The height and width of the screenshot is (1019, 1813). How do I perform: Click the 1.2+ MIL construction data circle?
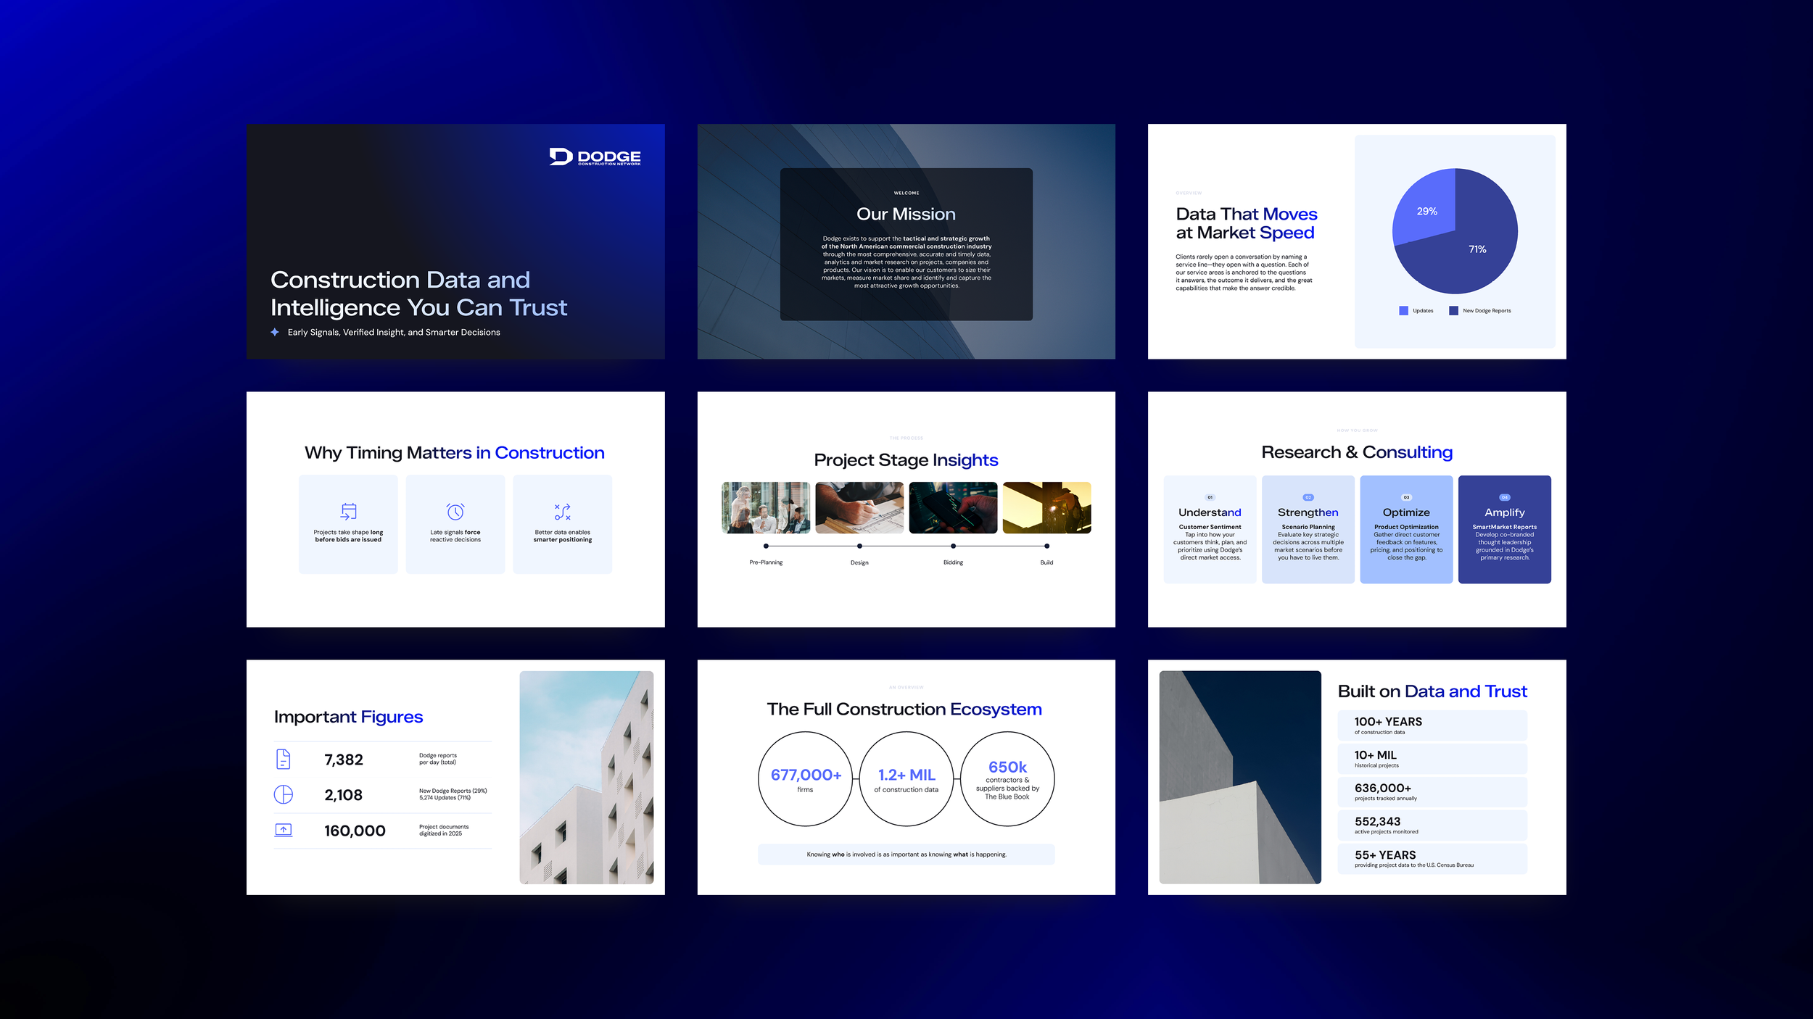pos(906,779)
